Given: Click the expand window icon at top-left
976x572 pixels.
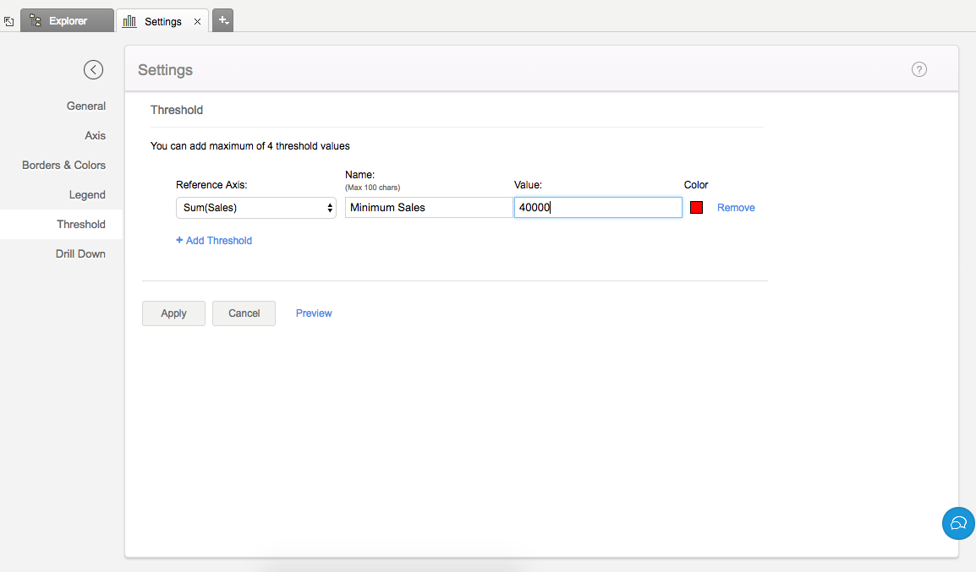Looking at the screenshot, I should [9, 22].
